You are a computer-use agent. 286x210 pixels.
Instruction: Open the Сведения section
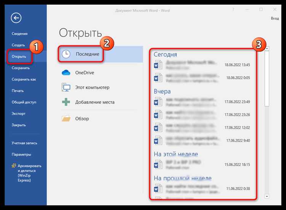19,33
